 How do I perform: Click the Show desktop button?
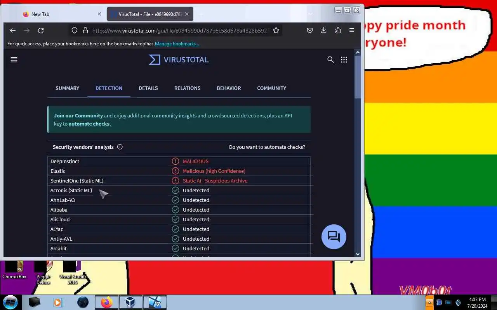click(x=494, y=302)
